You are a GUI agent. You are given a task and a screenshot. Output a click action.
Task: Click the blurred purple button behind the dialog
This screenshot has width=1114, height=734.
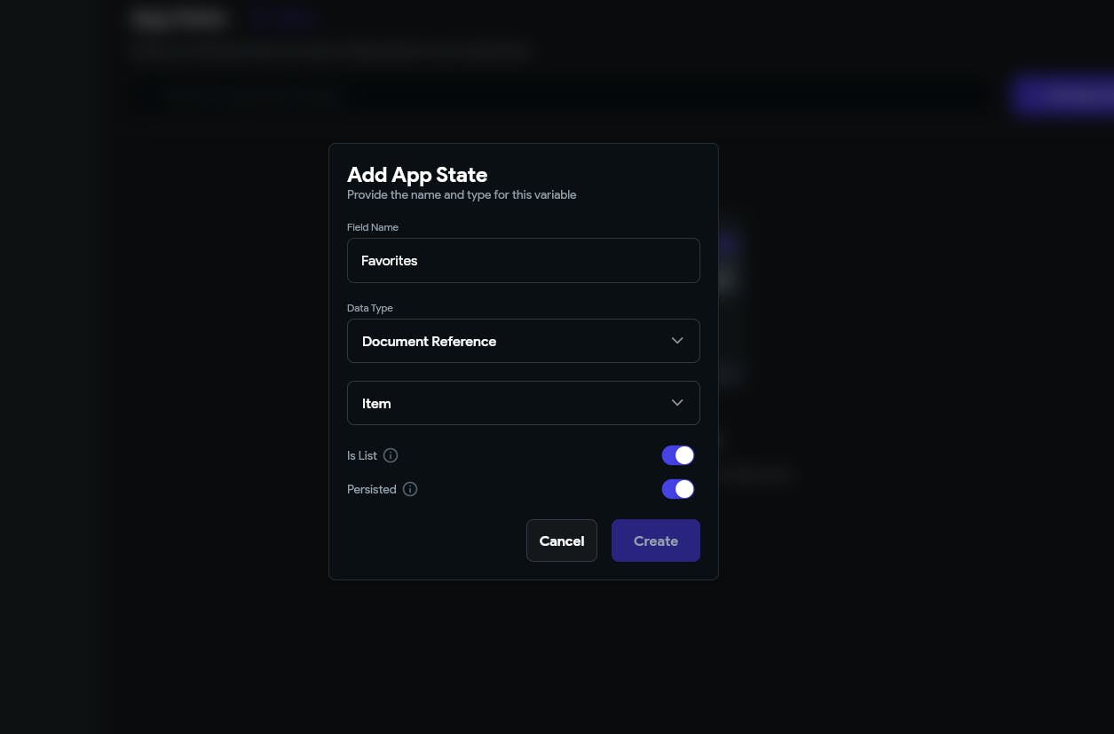pos(1062,96)
